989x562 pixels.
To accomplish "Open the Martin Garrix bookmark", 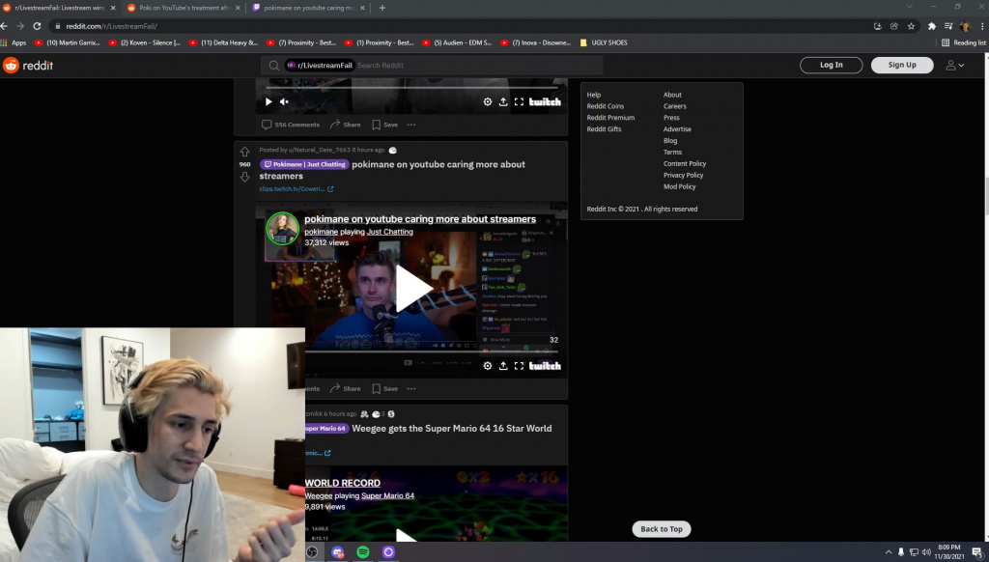I will pyautogui.click(x=68, y=42).
